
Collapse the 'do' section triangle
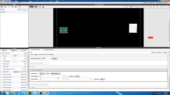pos(31,66)
